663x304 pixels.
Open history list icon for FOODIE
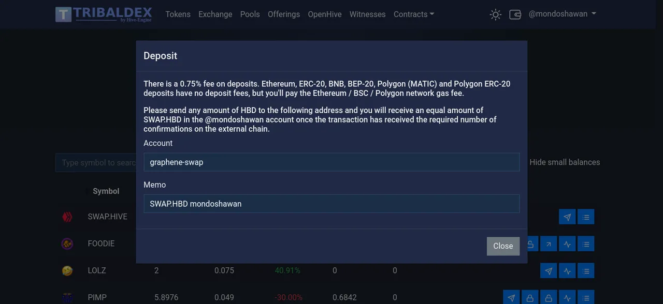coord(586,244)
